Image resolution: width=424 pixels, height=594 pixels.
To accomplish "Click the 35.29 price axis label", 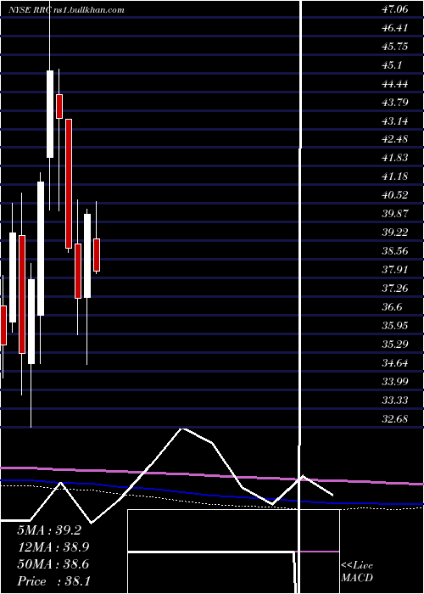I will point(395,345).
